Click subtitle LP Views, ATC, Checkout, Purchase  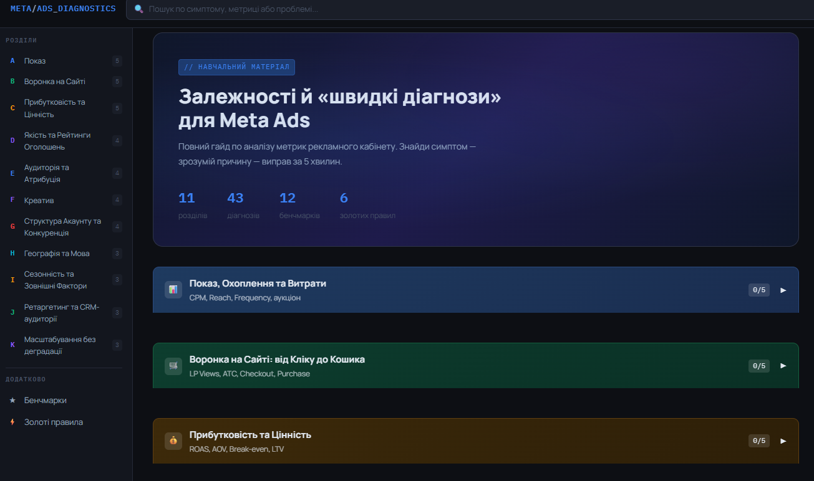250,374
